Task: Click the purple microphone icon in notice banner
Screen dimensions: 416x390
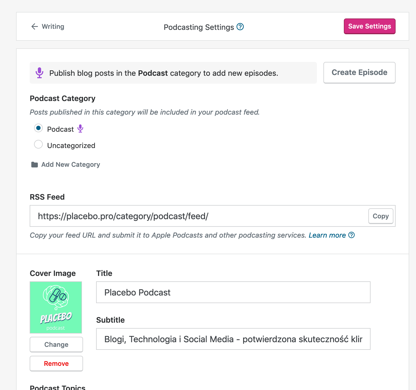Action: (39, 73)
